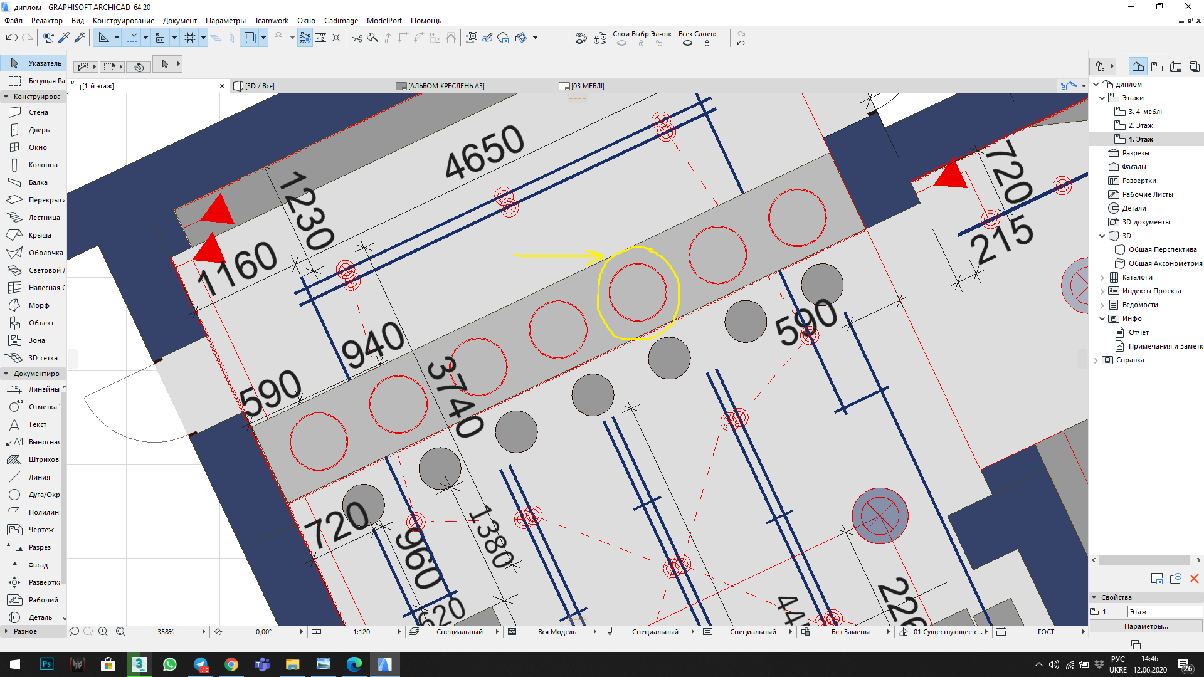1204x677 pixels.
Task: Click the 1. Этаж layer item
Action: (x=1139, y=139)
